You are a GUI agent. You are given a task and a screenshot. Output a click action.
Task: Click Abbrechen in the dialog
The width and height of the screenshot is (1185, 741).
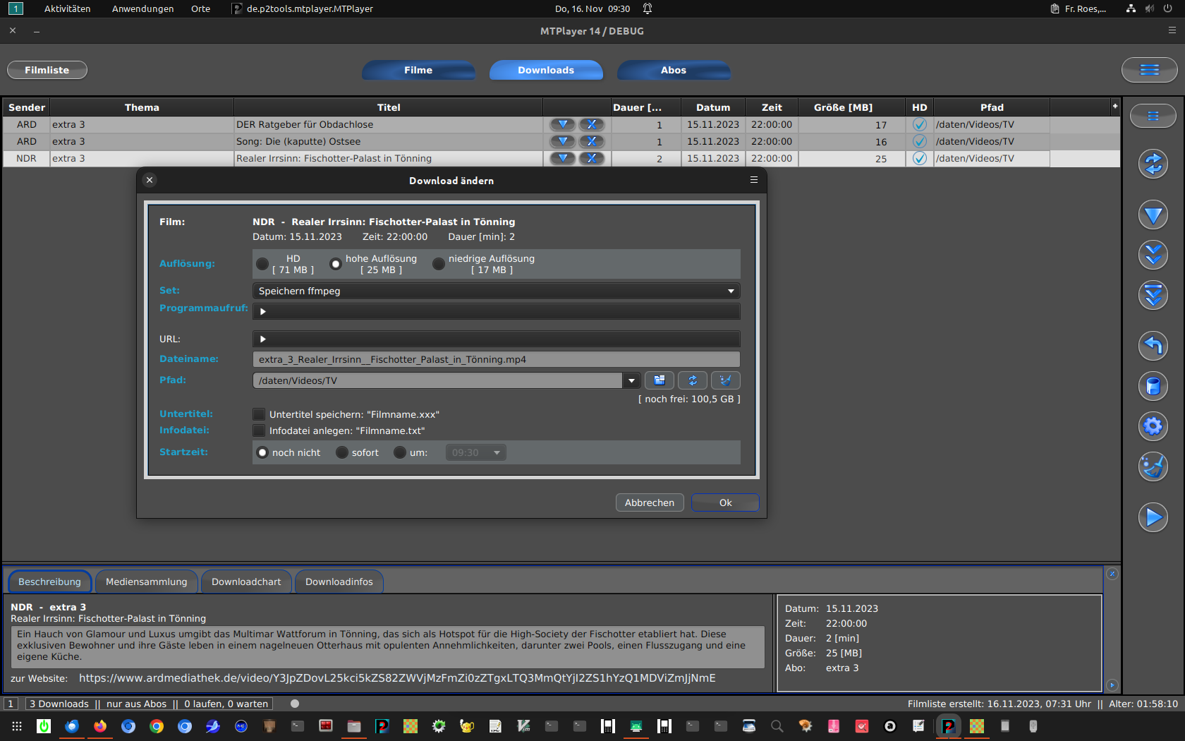coord(650,502)
